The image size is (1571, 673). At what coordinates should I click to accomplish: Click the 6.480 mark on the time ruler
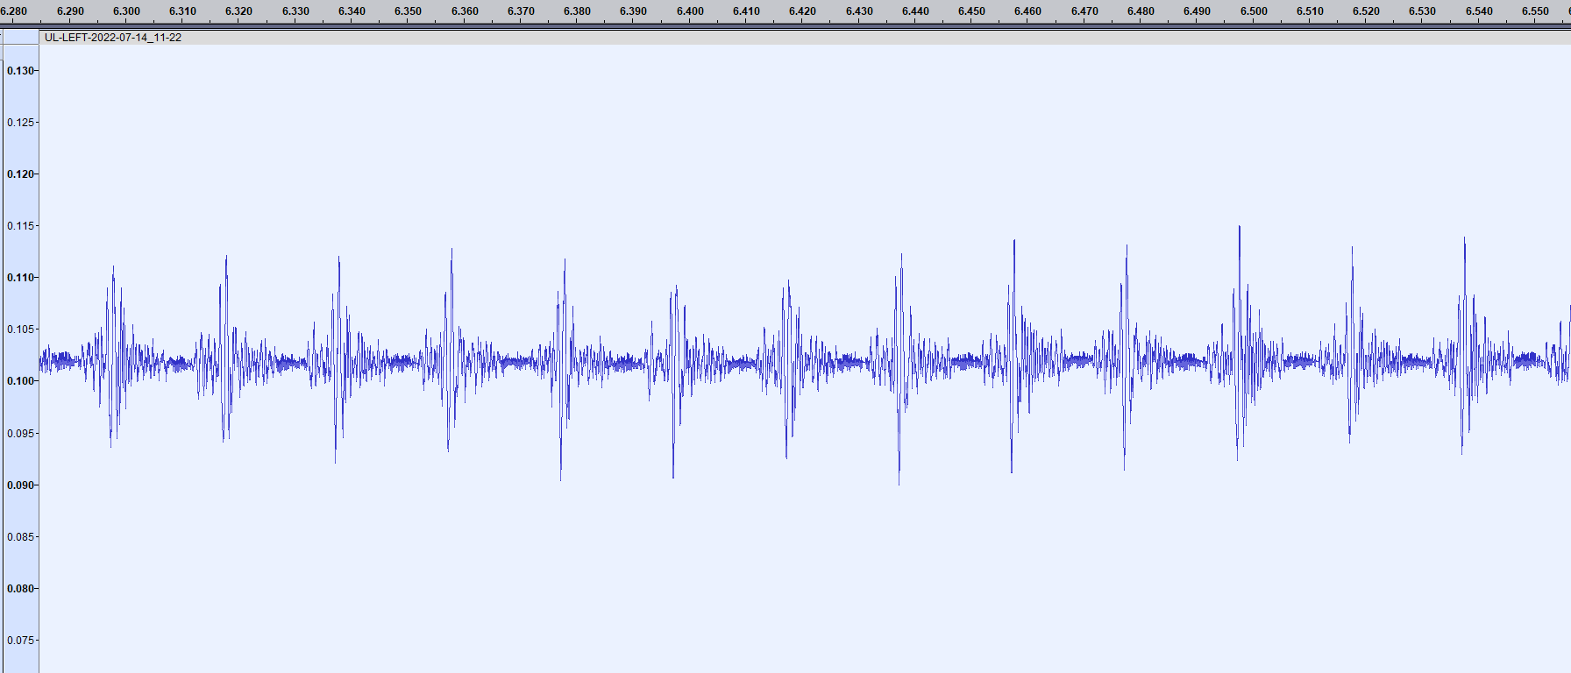pyautogui.click(x=1141, y=11)
